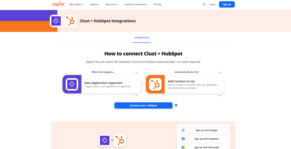
Task: Click the Log in link
Action: 213,5
